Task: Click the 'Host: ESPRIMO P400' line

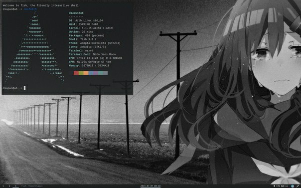Action: 83,24
